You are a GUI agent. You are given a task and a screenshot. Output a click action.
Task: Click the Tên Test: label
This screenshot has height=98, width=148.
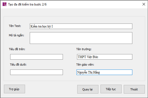(15, 26)
